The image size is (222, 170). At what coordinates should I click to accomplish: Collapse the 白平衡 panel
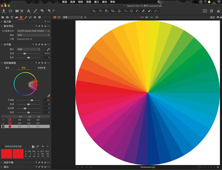2,44
